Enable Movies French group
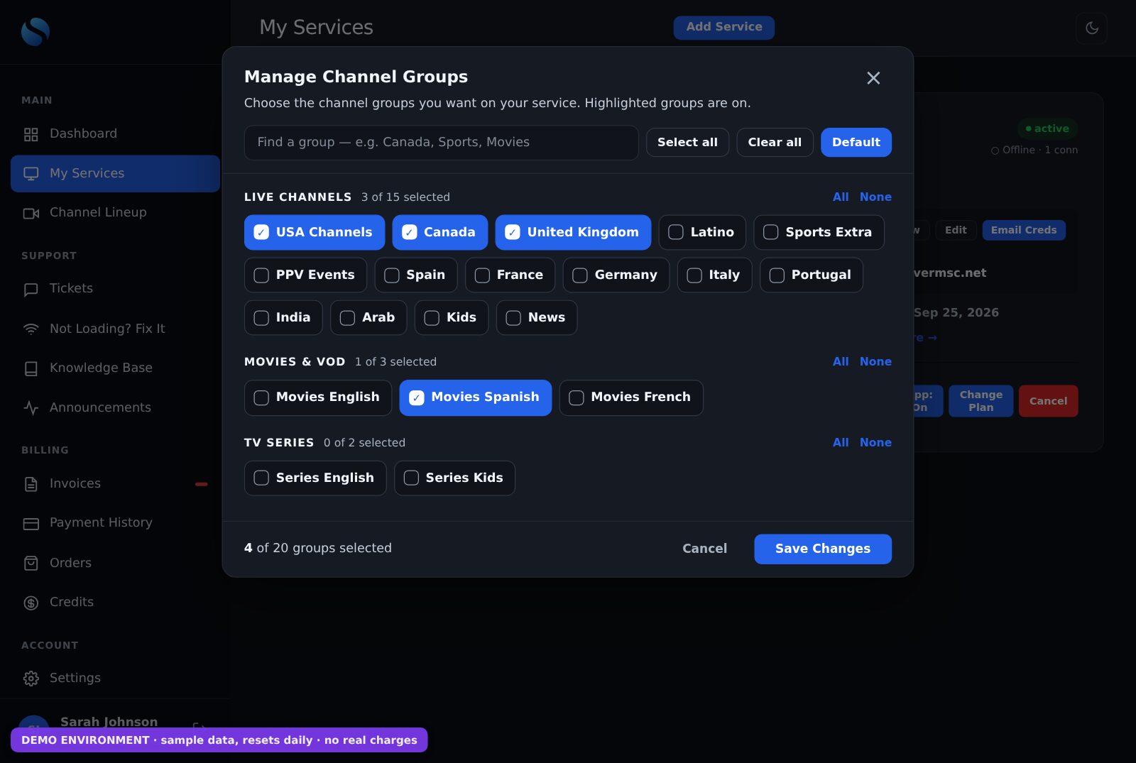Viewport: 1136px width, 763px height. pos(631,397)
